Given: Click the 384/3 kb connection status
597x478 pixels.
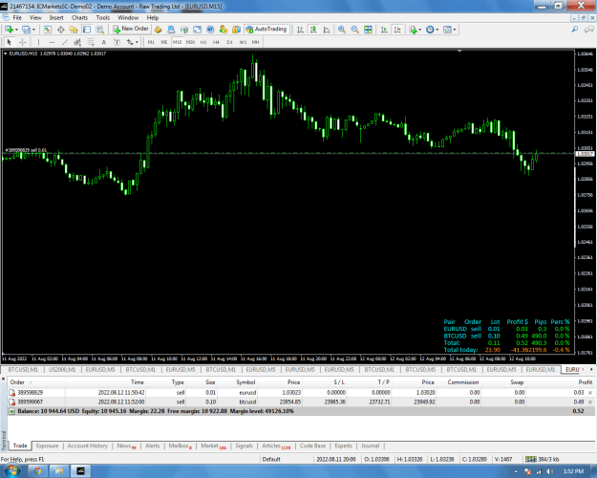Looking at the screenshot, I should (542, 459).
